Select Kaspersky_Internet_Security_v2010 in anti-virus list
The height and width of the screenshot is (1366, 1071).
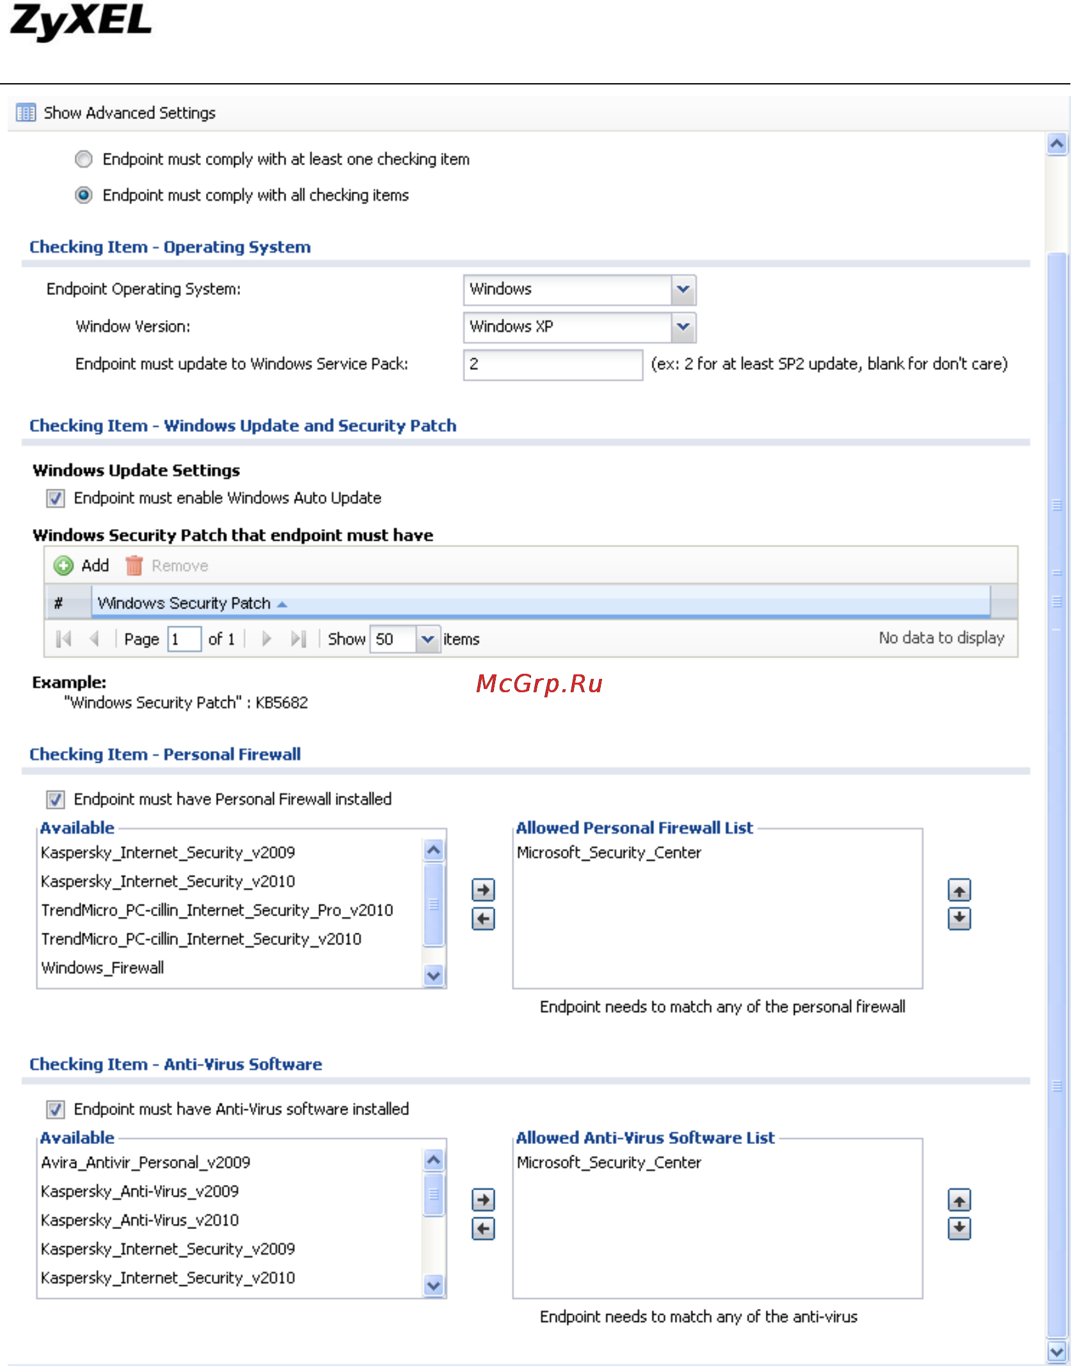point(168,1278)
